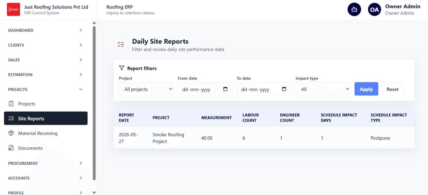Click the From date input field
This screenshot has width=428, height=195.
coord(205,89)
